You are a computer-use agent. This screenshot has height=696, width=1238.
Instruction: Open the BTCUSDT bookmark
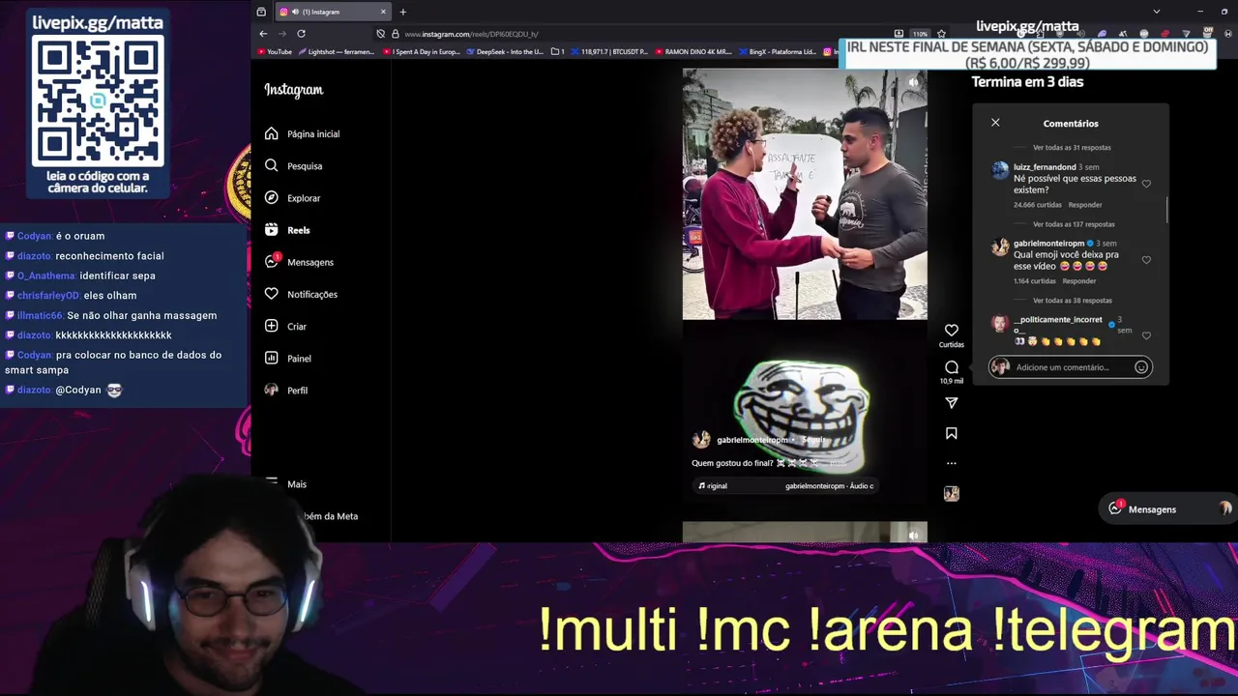tap(609, 51)
